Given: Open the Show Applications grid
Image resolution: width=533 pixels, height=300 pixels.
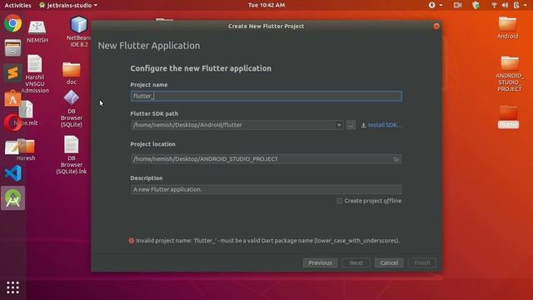Looking at the screenshot, I should coord(13,287).
